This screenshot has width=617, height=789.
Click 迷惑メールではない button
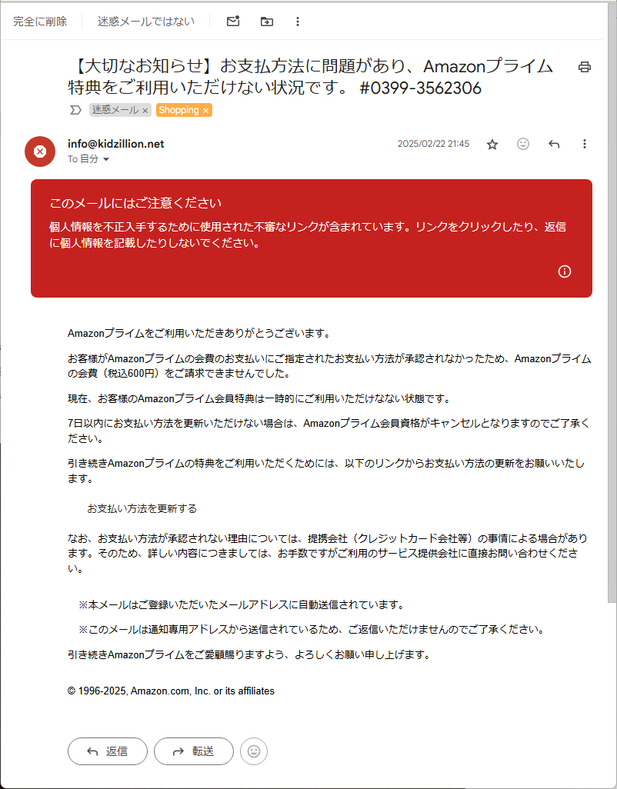click(x=146, y=21)
